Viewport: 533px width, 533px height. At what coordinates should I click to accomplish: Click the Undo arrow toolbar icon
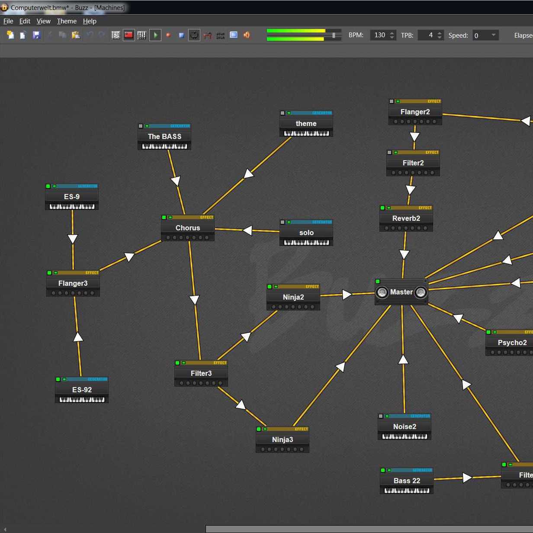coord(90,35)
